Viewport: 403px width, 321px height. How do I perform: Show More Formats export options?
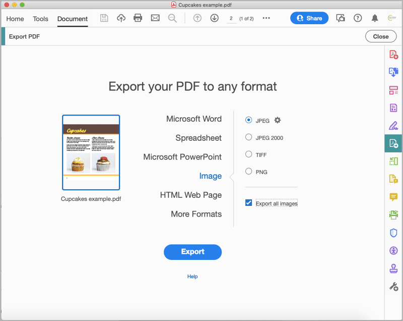coord(196,214)
